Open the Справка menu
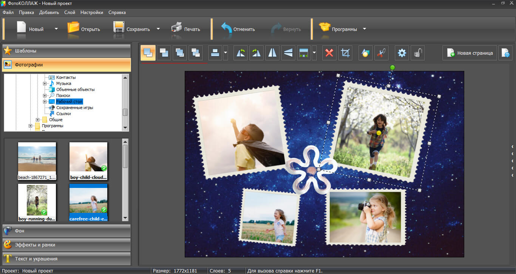This screenshot has width=516, height=274. (x=117, y=12)
